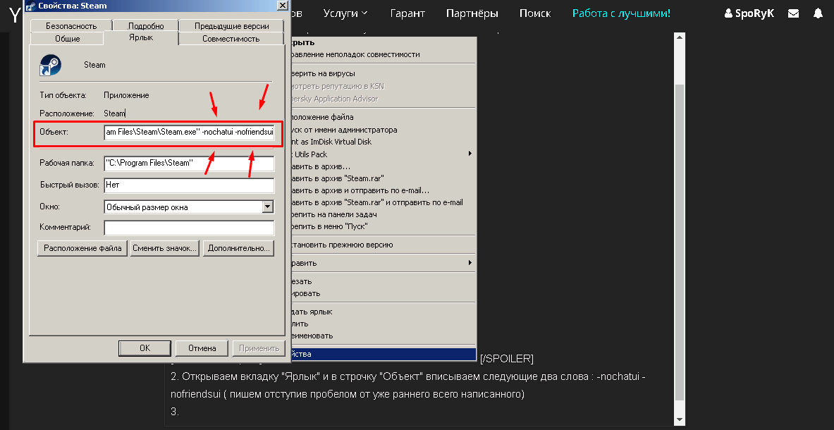This screenshot has height=430, width=834.
Task: Confirm the dialog with OK
Action: pyautogui.click(x=145, y=348)
